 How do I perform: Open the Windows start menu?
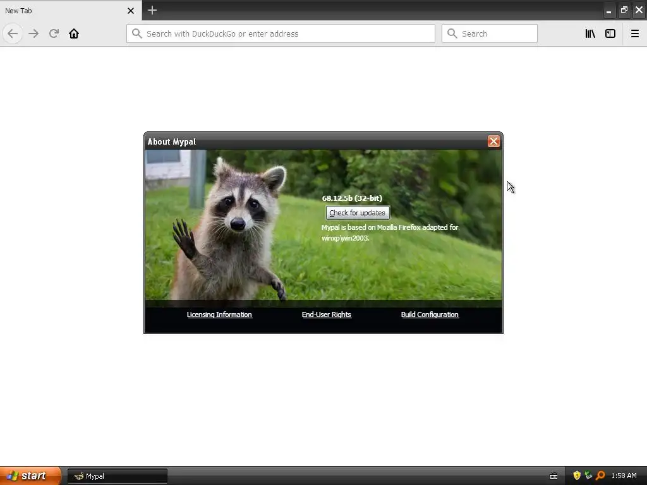[x=30, y=476]
